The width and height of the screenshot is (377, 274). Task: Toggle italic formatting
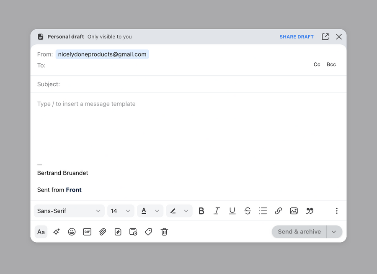pos(217,211)
